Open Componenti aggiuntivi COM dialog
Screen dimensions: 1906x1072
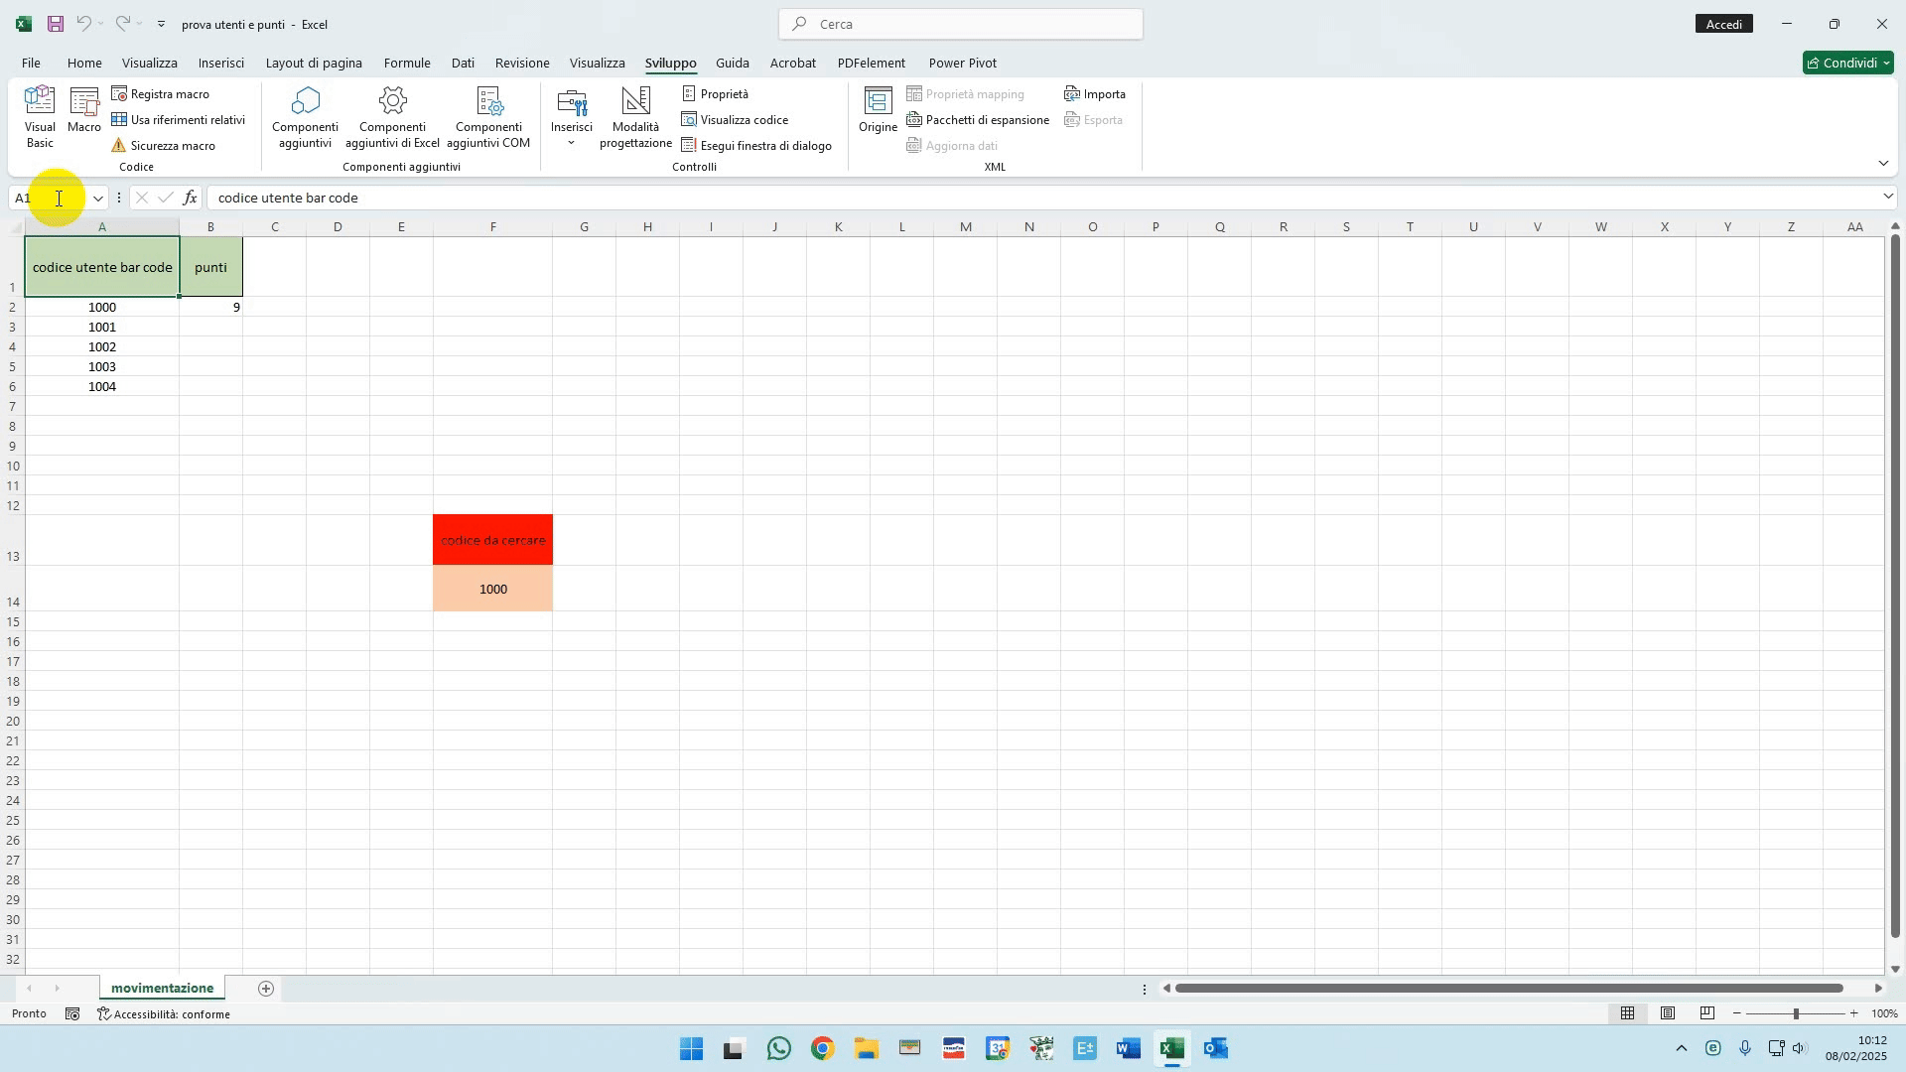point(488,116)
